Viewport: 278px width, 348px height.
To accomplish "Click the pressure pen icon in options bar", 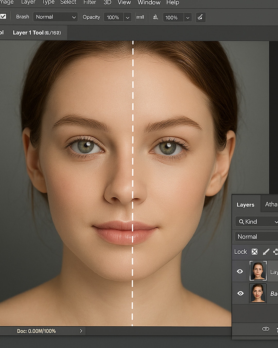I will pyautogui.click(x=200, y=17).
